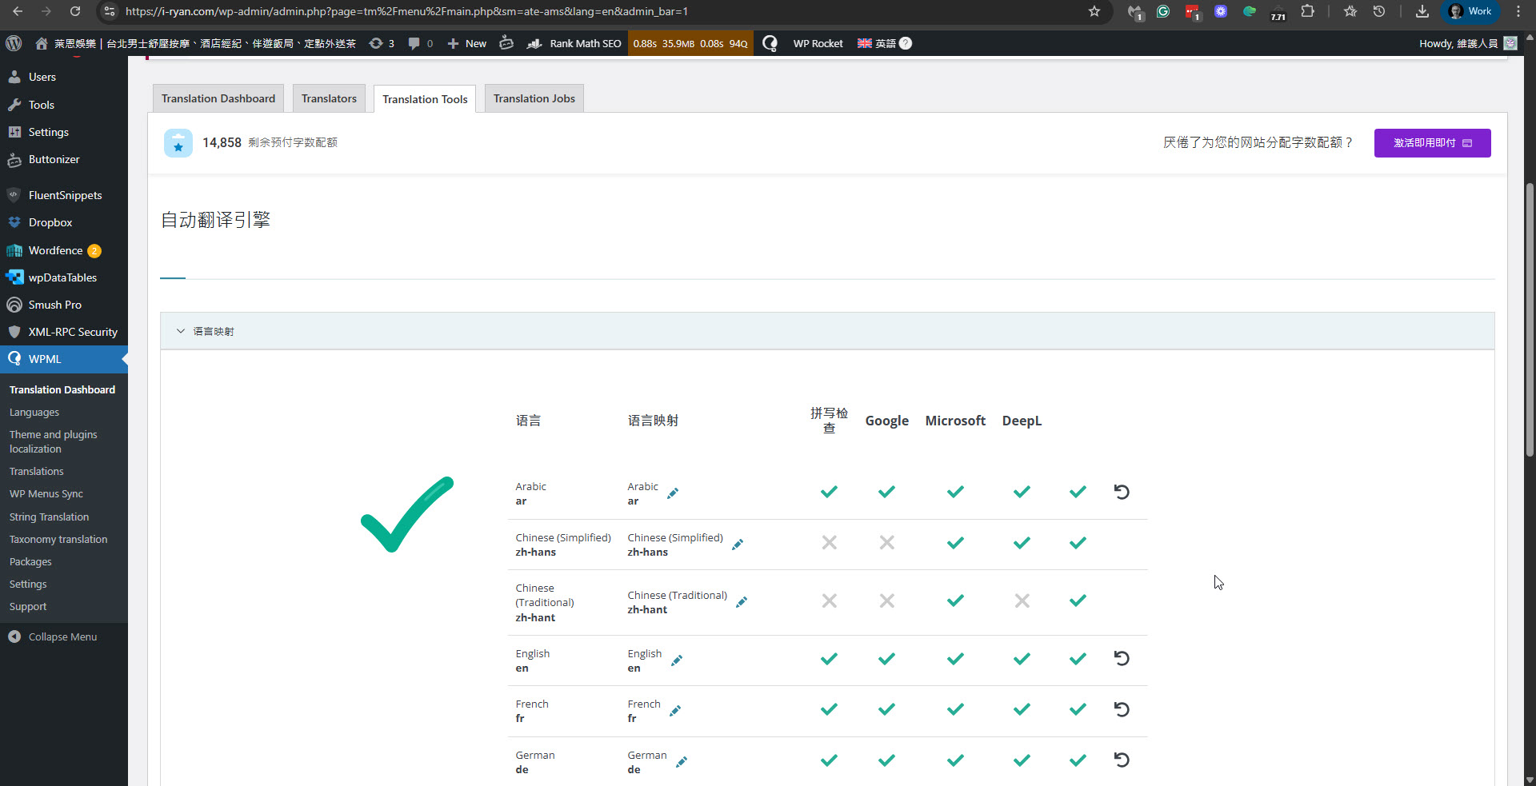Click the Rank Math SEO toolbar icon
This screenshot has height=786, width=1536.
click(x=534, y=43)
